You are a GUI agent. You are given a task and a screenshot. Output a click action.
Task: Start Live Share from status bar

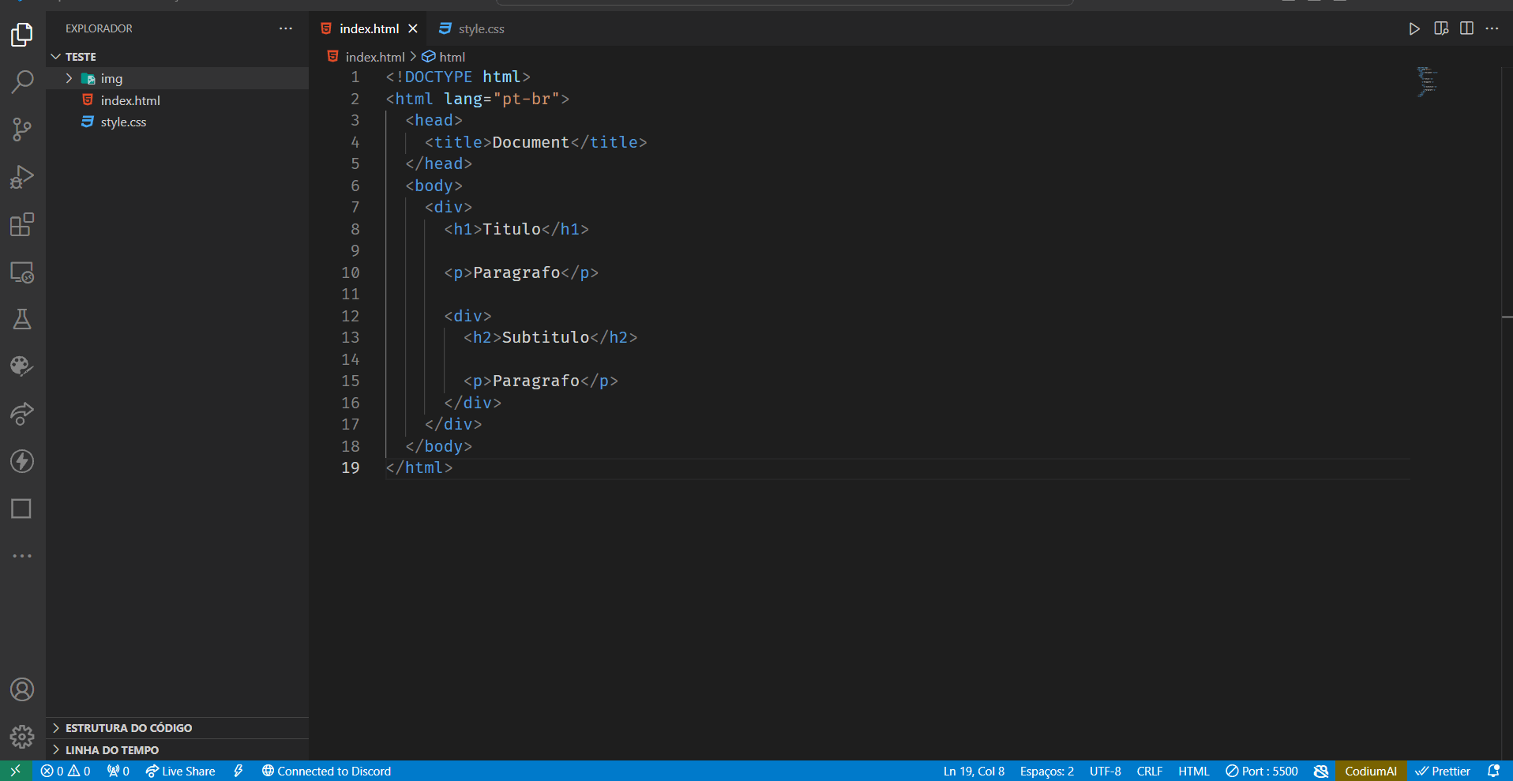[x=180, y=771]
